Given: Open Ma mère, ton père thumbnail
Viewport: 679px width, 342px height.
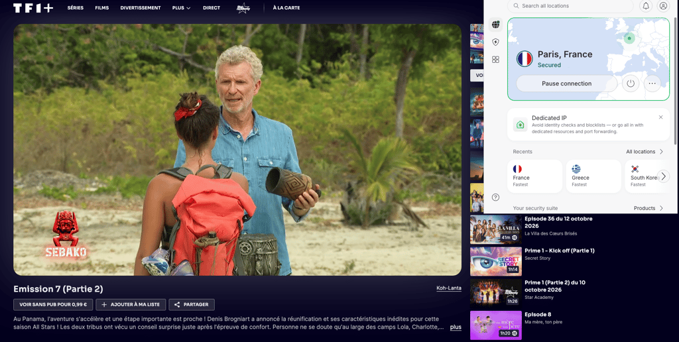Looking at the screenshot, I should 496,325.
